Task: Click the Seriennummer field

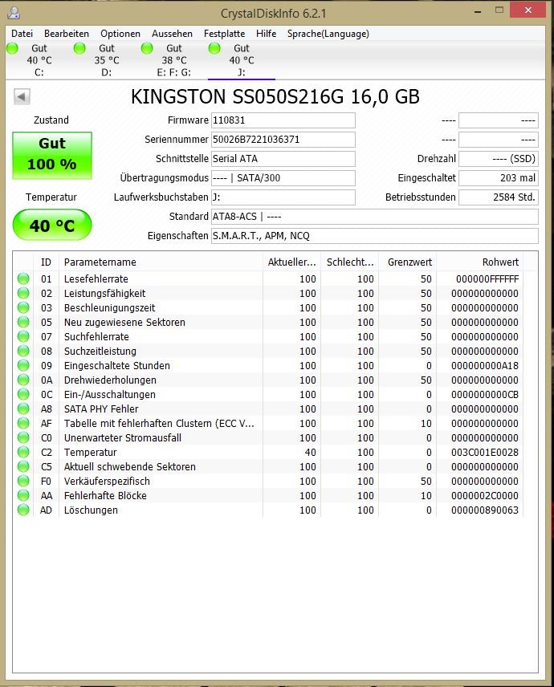Action: (283, 140)
